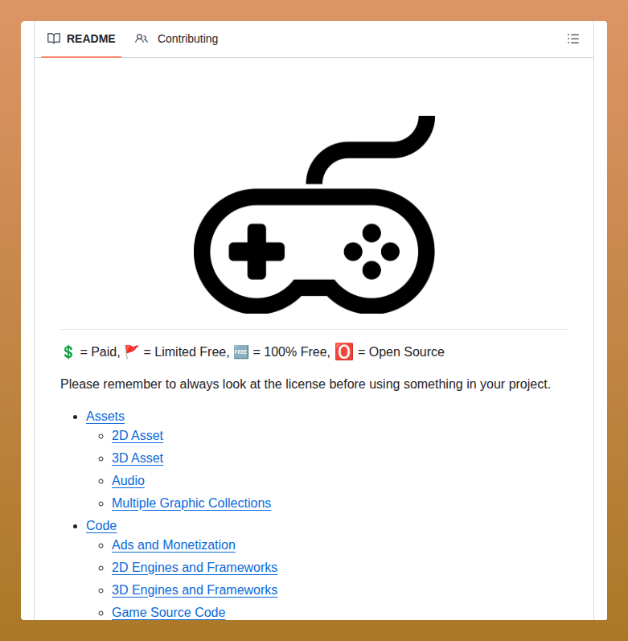Image resolution: width=628 pixels, height=641 pixels.
Task: Open the 2D Asset link
Action: (138, 436)
